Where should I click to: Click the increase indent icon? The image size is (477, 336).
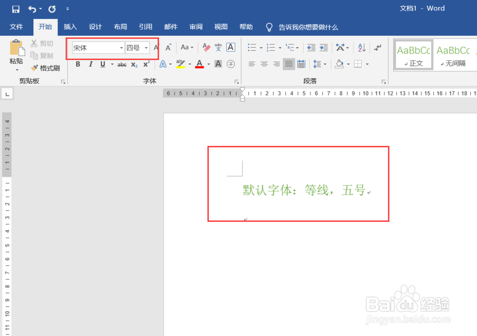(324, 47)
